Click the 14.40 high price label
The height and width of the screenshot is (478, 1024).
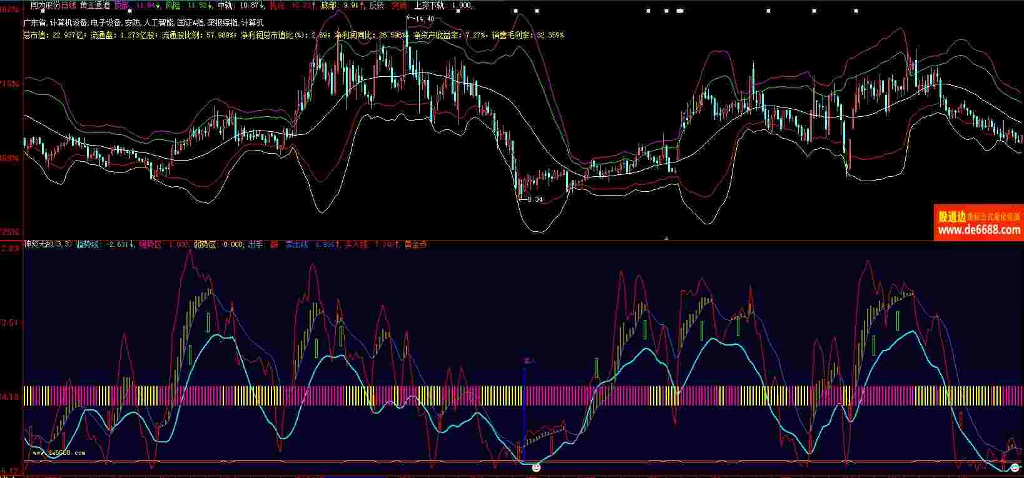424,19
